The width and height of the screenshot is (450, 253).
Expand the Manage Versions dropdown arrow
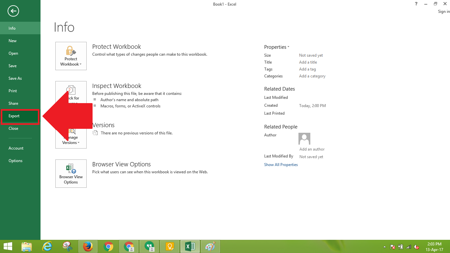coord(79,143)
